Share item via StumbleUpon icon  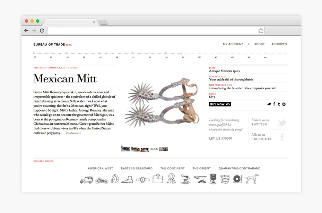tap(284, 104)
